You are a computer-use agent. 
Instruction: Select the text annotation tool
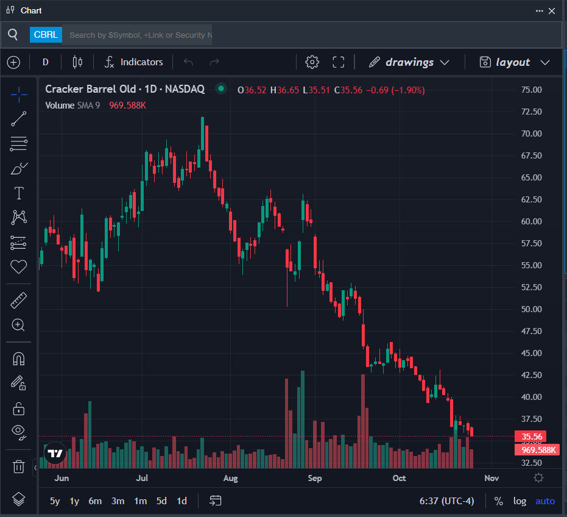[19, 193]
